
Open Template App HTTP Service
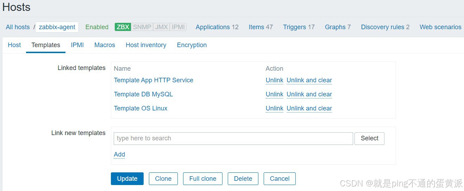tap(153, 80)
